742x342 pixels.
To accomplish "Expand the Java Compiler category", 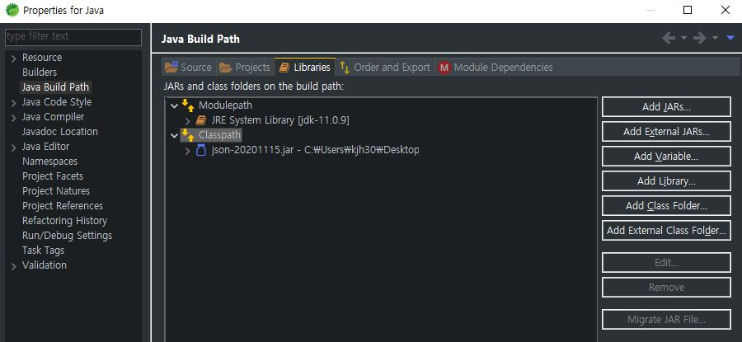I will 14,117.
